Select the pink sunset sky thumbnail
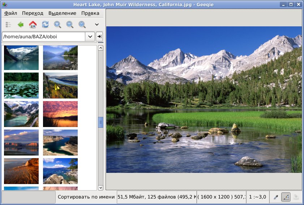The height and width of the screenshot is (205, 304). pos(60,114)
